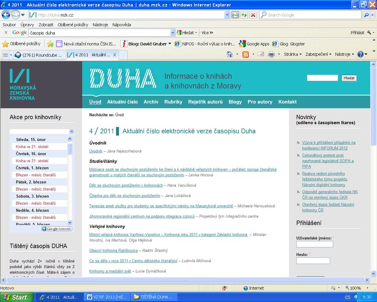Click Přihlásit on the Google toolbar
This screenshot has height=302, width=377.
pos(357,32)
